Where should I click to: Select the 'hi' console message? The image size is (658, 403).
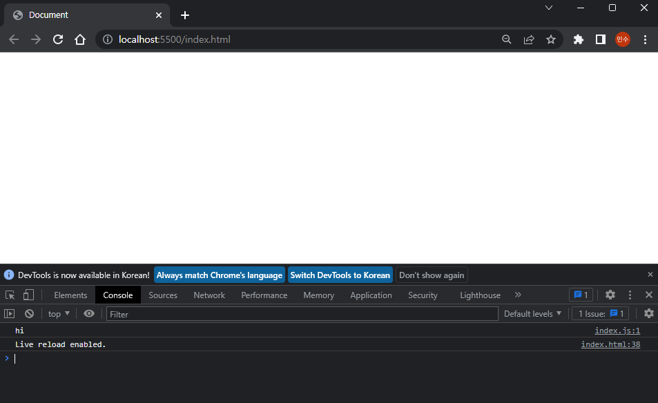[x=20, y=331]
